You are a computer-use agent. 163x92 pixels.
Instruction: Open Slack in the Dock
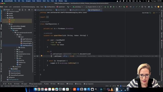pyautogui.click(x=67, y=89)
